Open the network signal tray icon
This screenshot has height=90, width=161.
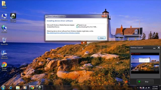coord(146,88)
